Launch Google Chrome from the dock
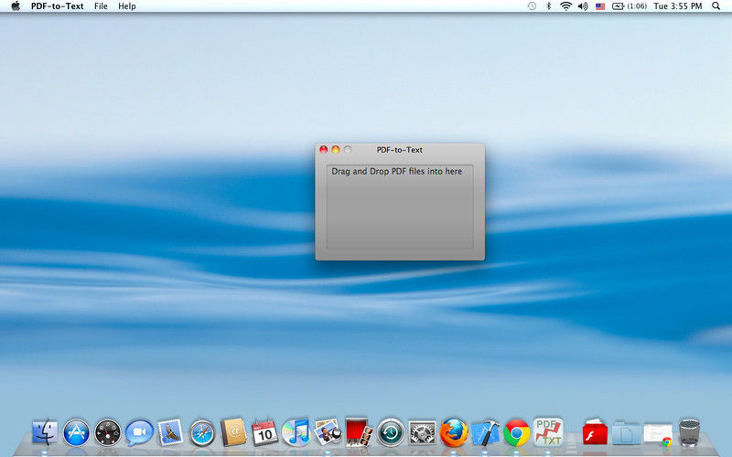Viewport: 732px width, 457px height. point(516,432)
